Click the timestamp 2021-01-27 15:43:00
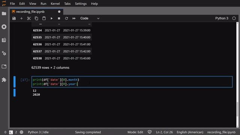This screenshot has height=135, width=240. point(76,58)
